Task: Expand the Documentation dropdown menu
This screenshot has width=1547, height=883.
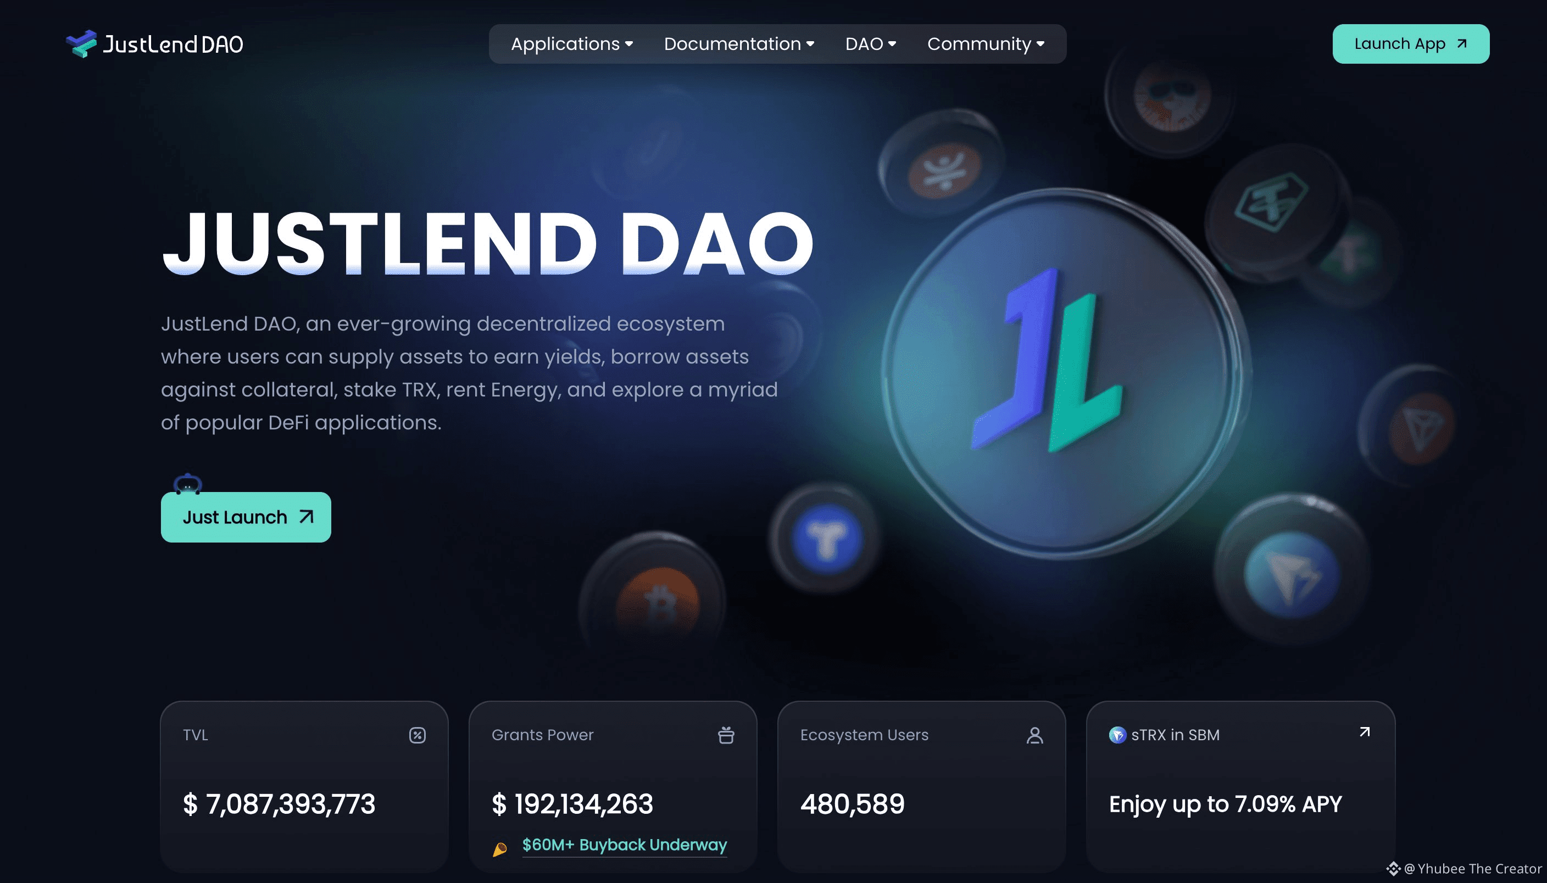Action: point(739,44)
